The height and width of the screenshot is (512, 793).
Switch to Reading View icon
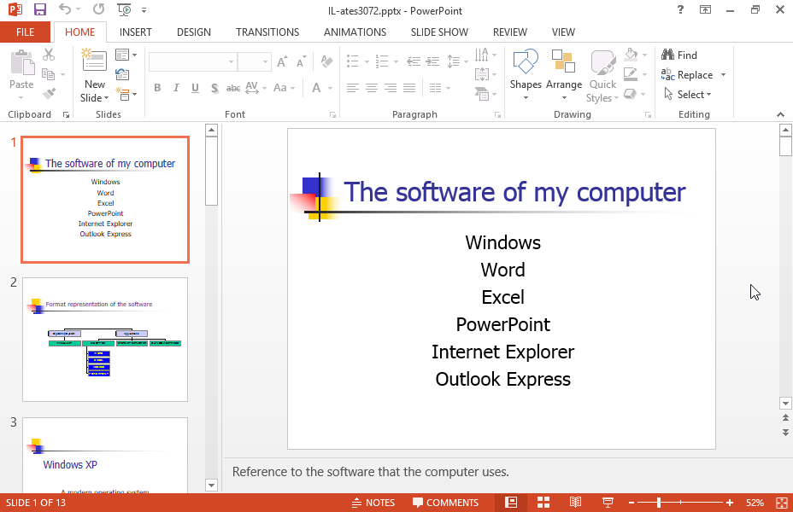[x=575, y=503]
